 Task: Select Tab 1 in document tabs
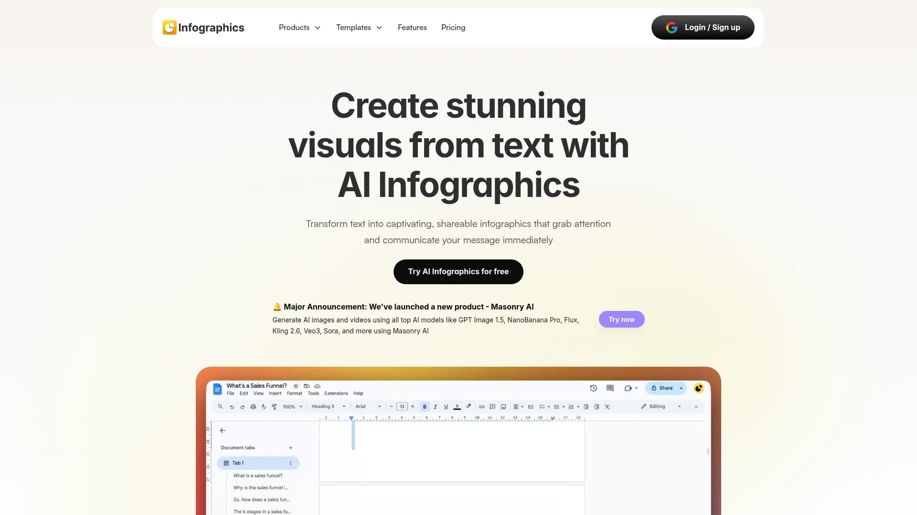[258, 463]
